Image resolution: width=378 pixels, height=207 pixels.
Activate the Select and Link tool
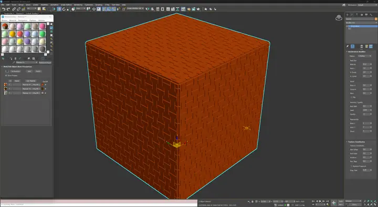pos(14,9)
